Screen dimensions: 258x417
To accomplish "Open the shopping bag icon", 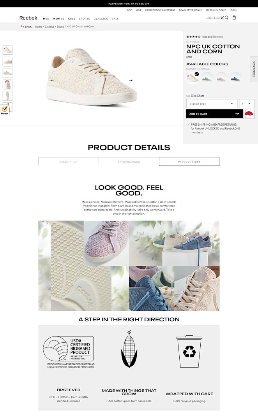I will pos(234,18).
